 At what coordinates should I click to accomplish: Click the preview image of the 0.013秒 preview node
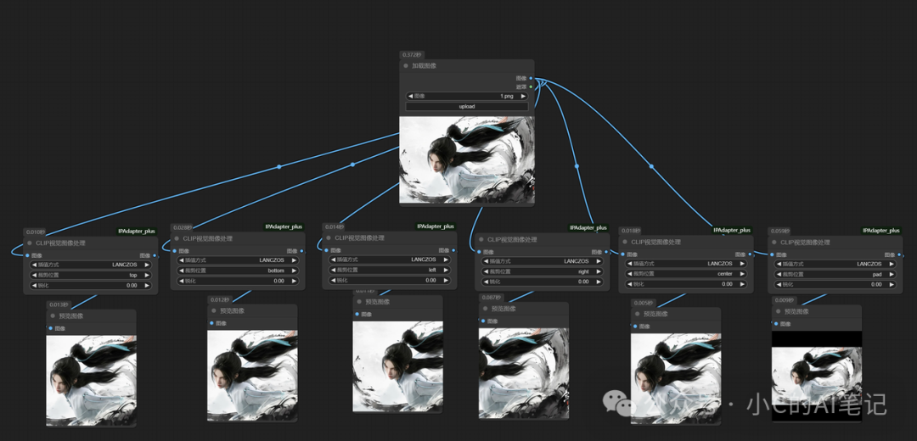point(91,380)
